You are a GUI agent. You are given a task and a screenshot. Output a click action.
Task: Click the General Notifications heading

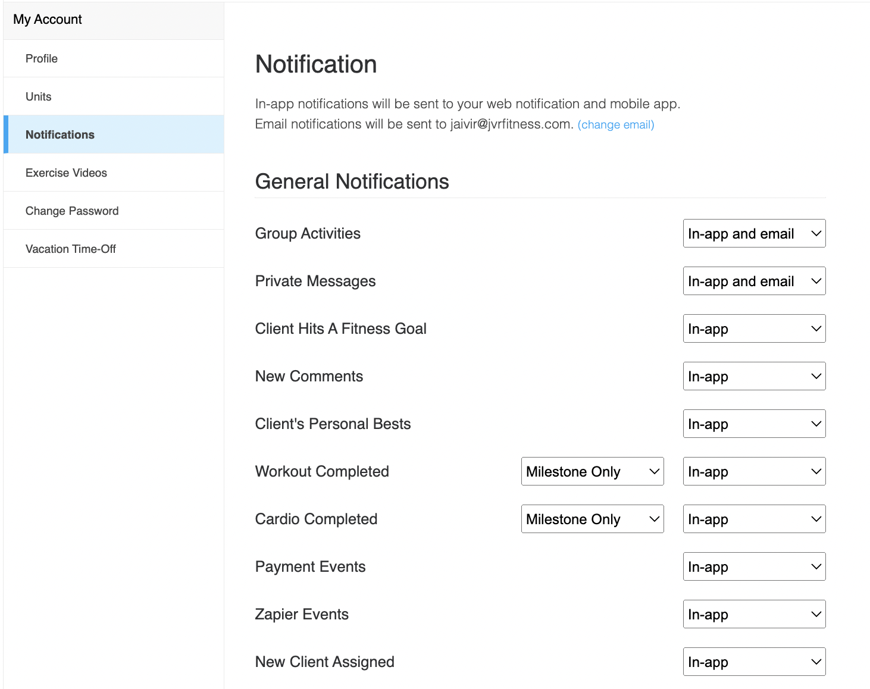pyautogui.click(x=352, y=181)
